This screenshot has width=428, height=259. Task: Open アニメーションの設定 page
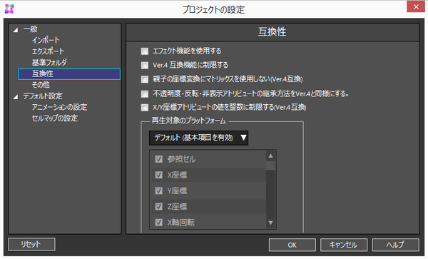pyautogui.click(x=59, y=107)
